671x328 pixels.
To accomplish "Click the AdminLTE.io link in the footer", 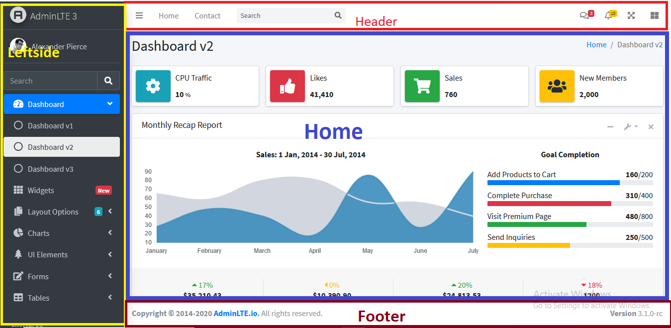I will [x=236, y=313].
